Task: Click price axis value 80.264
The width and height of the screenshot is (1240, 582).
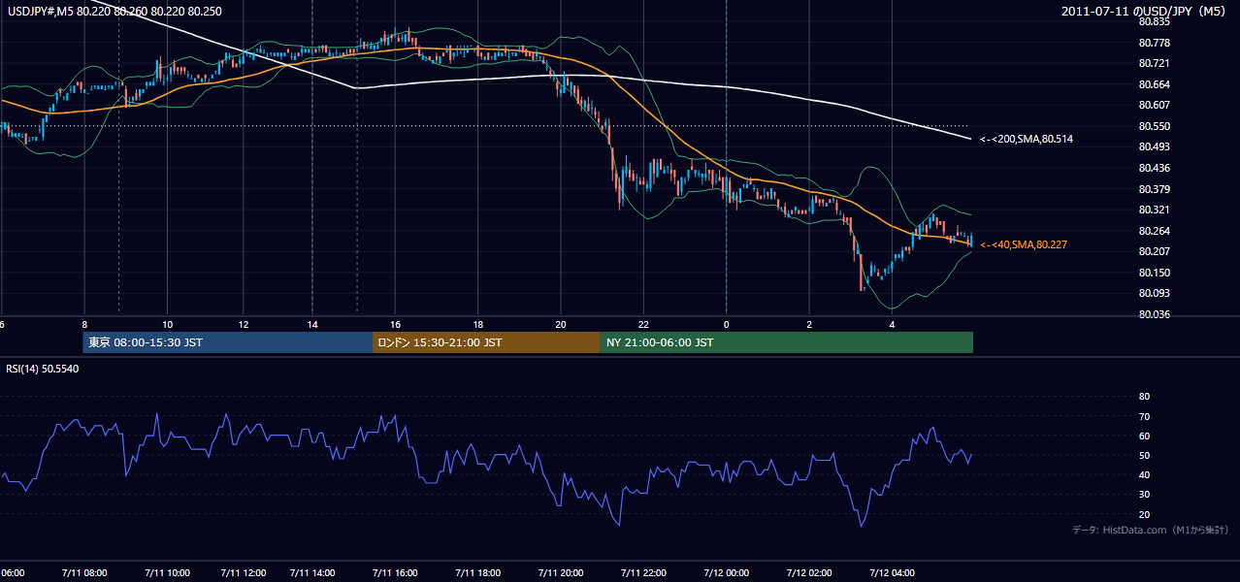Action: pyautogui.click(x=1155, y=231)
